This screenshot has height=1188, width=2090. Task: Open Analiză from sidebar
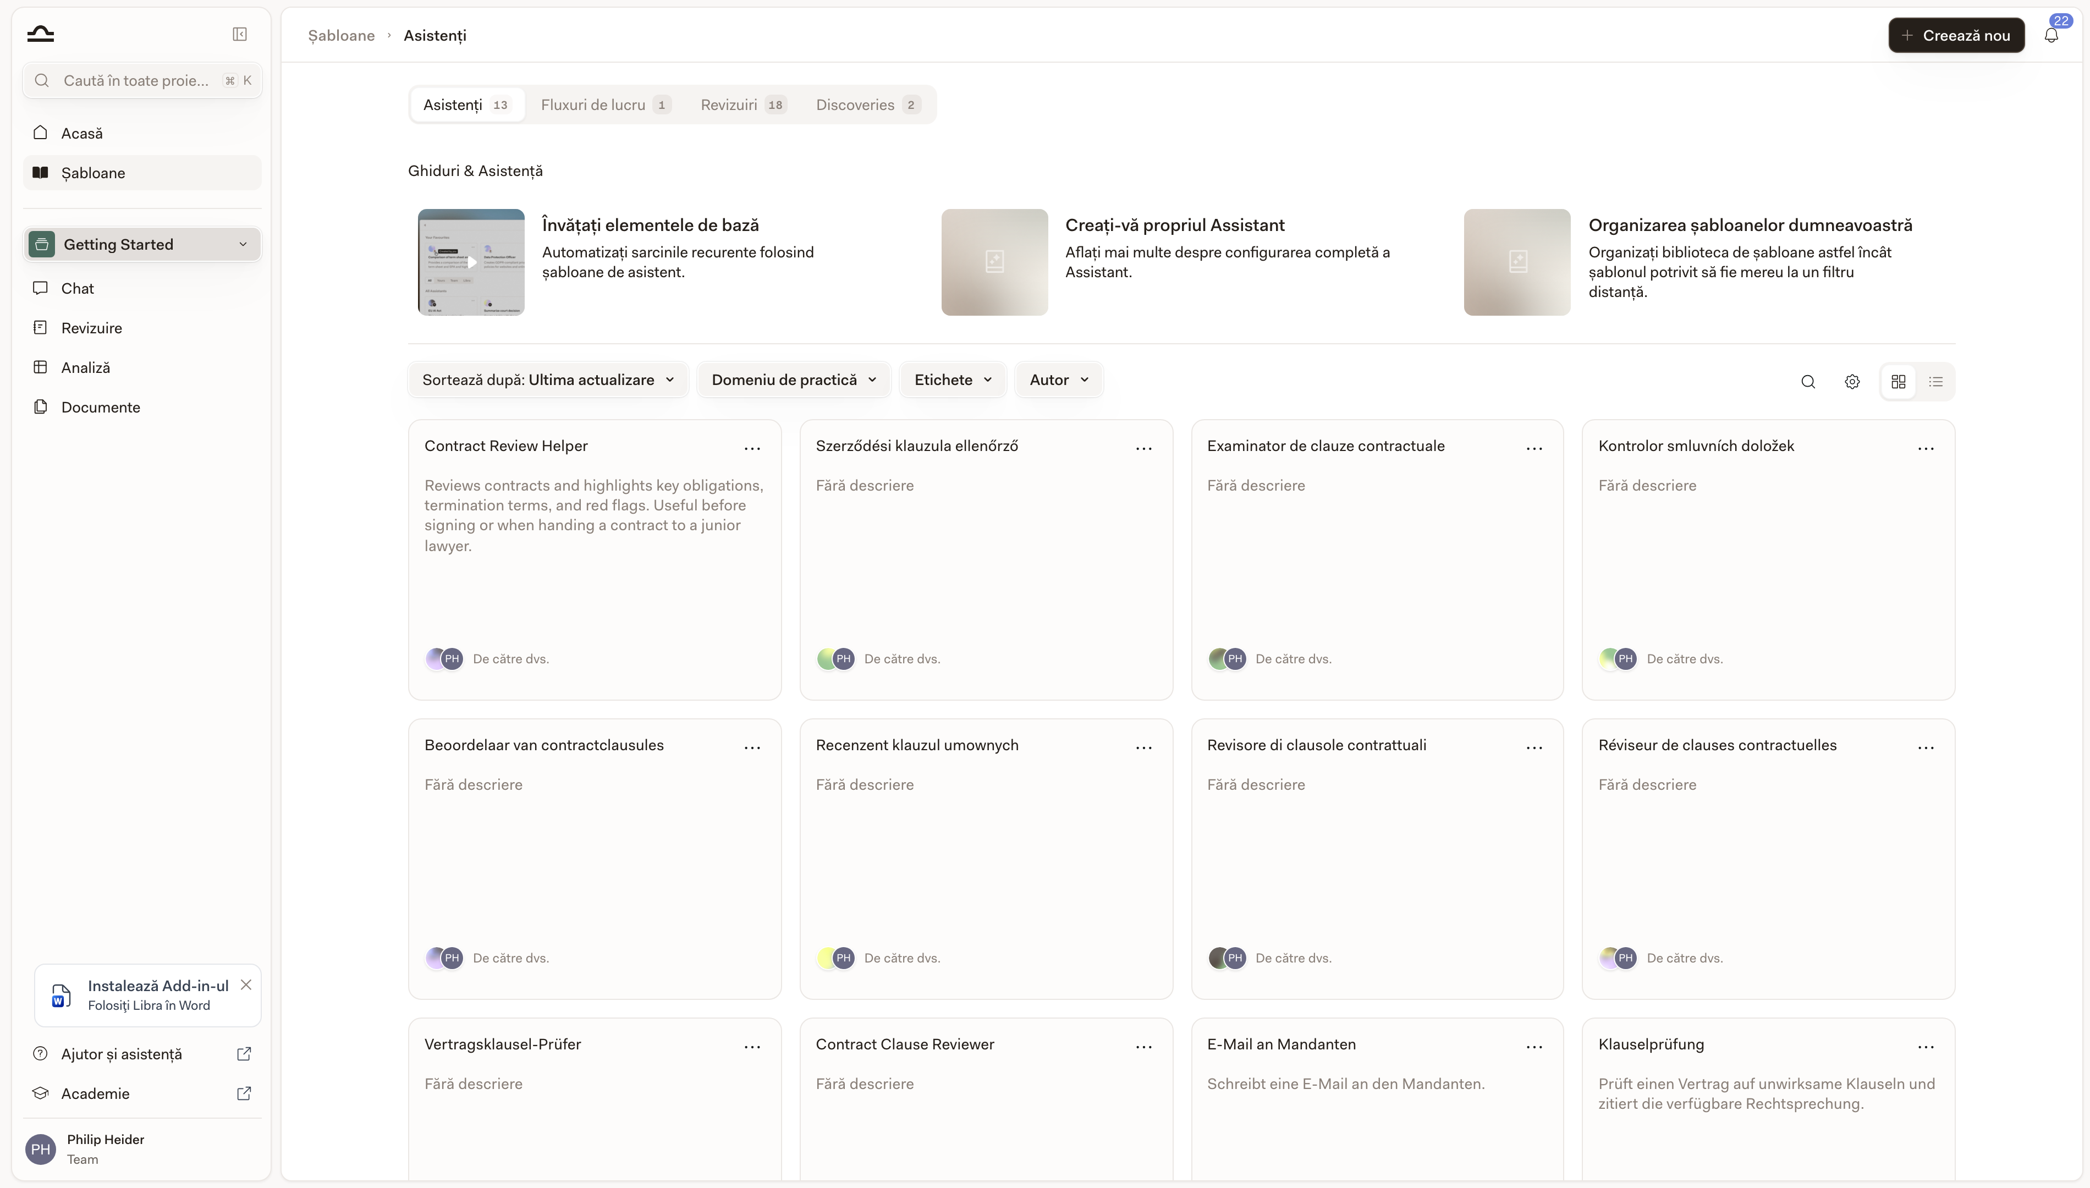click(142, 367)
